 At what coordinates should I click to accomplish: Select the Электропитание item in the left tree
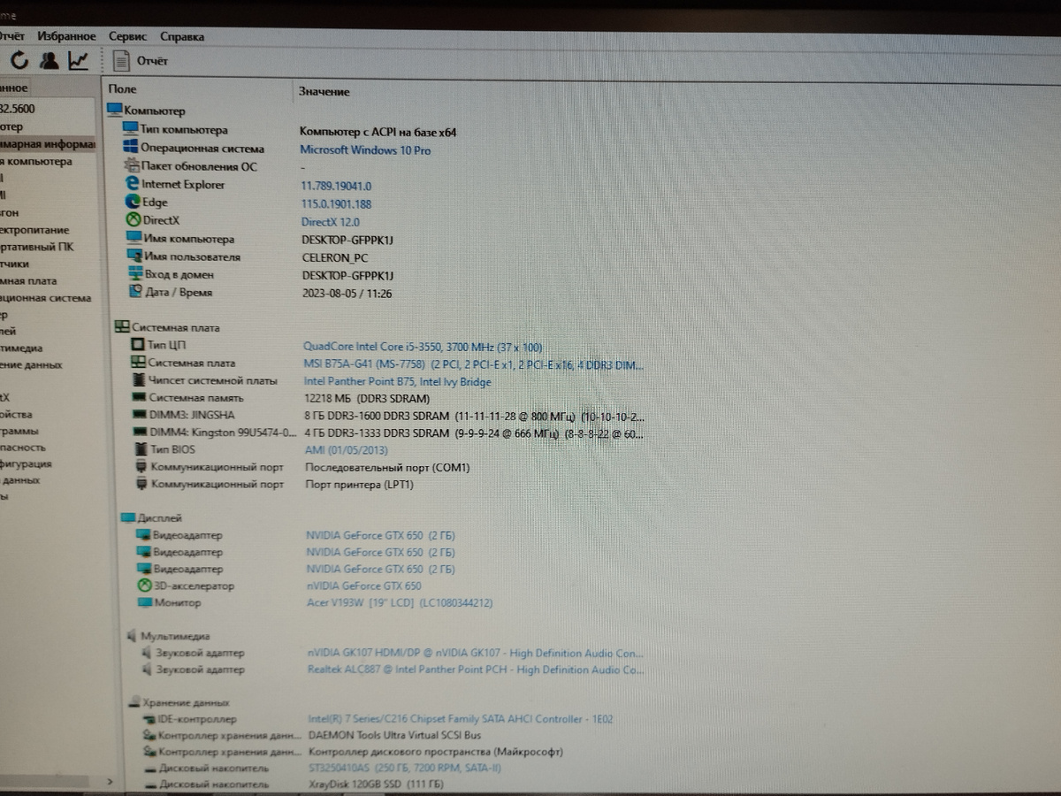(x=34, y=230)
